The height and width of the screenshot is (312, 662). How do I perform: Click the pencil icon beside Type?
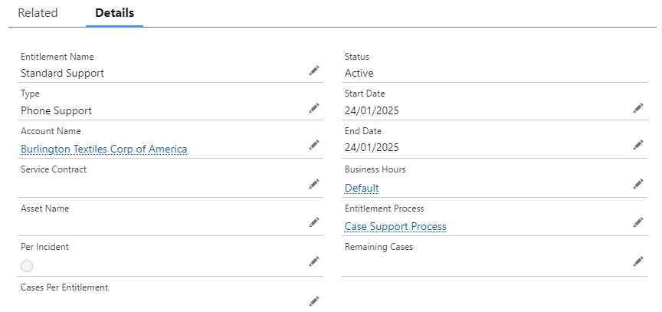314,108
